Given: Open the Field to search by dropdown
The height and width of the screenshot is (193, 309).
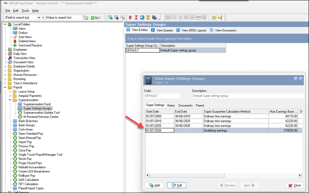Looking at the screenshot, I should point(39,17).
